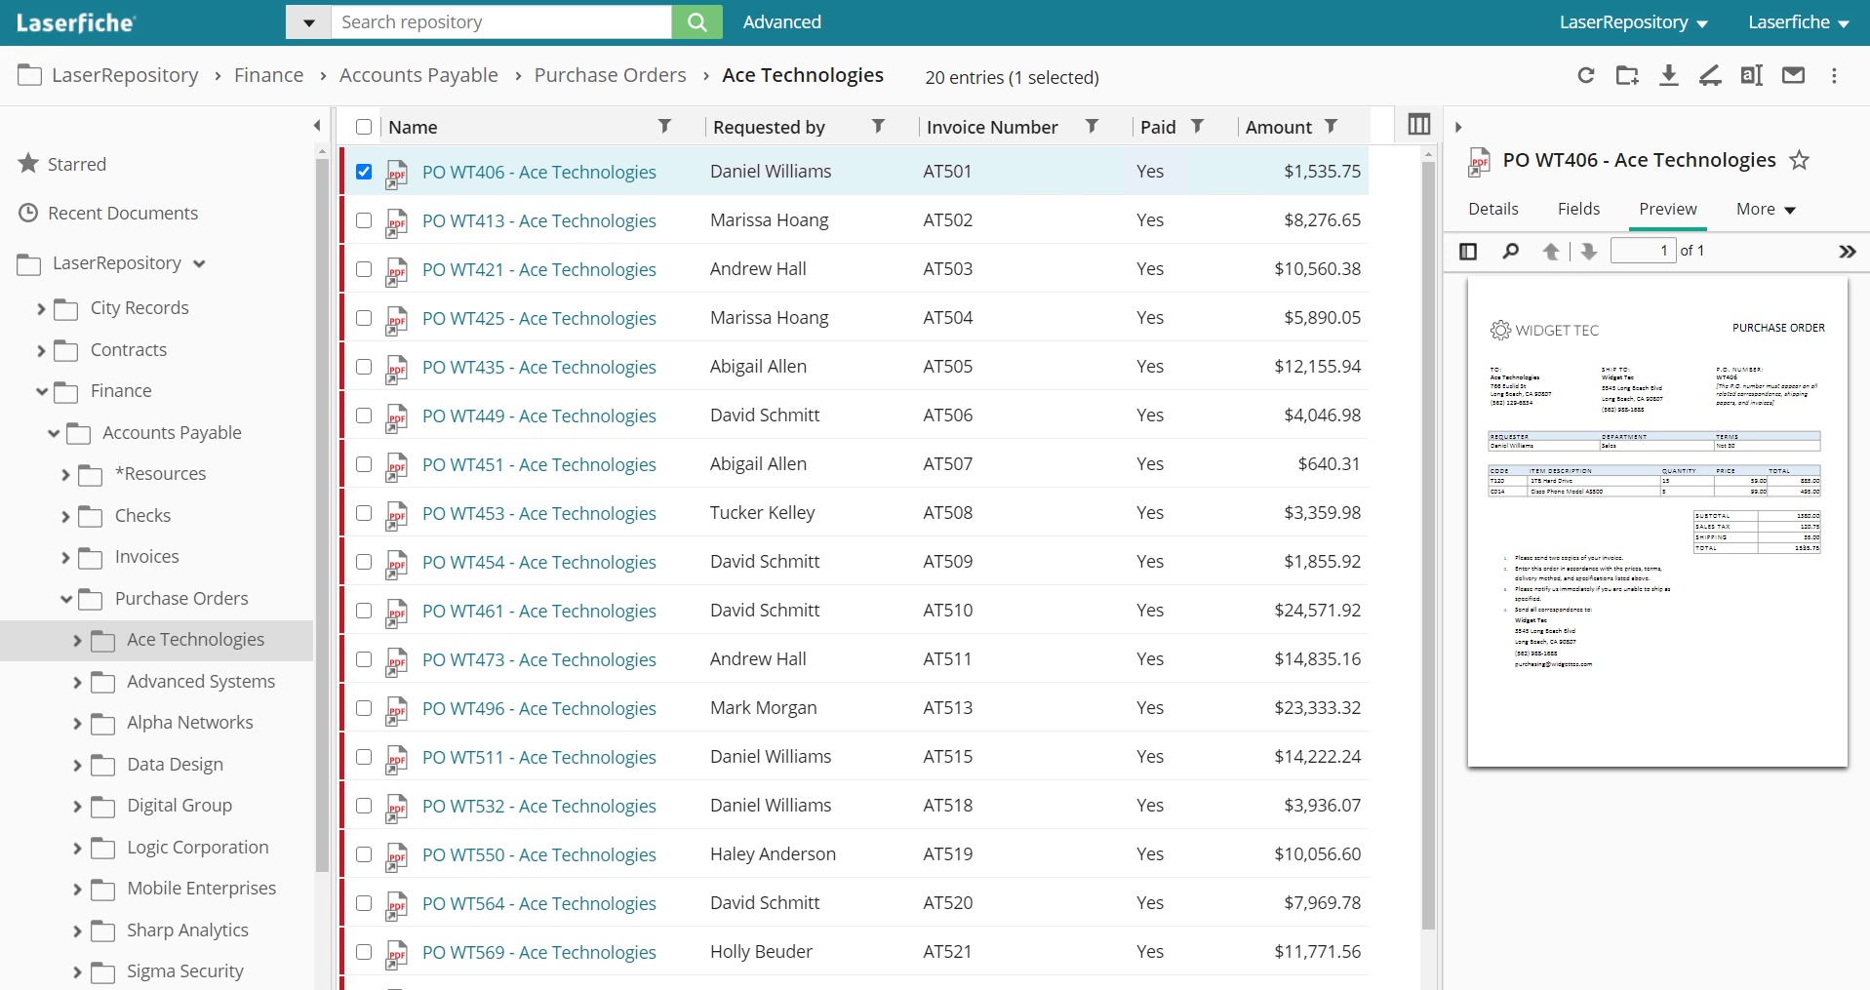Email the selected document using the envelope icon
The image size is (1870, 990).
(x=1793, y=76)
